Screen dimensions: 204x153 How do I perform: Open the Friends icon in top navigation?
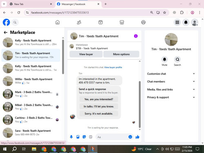[x=79, y=22]
